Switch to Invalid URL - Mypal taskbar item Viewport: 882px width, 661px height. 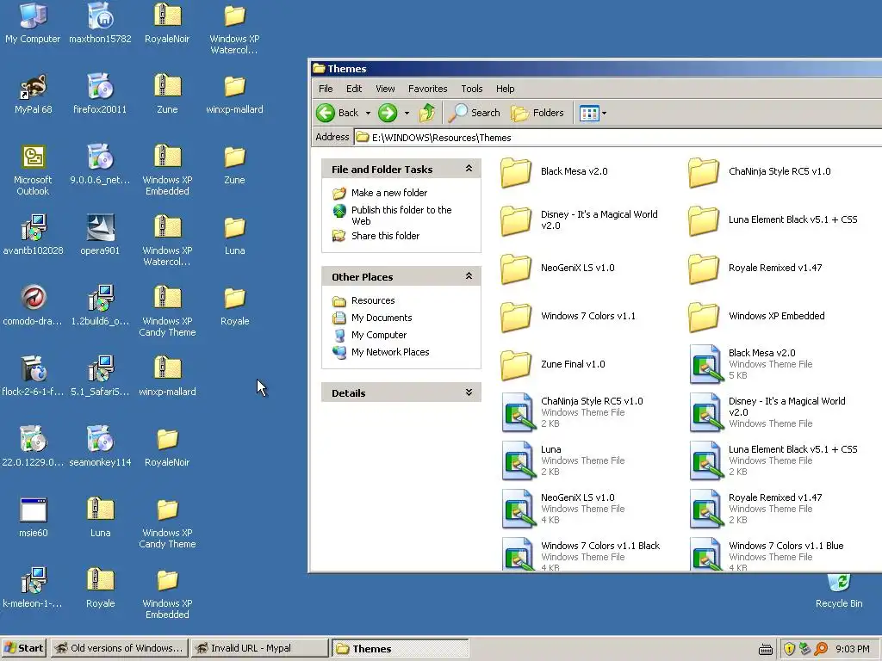pos(258,648)
